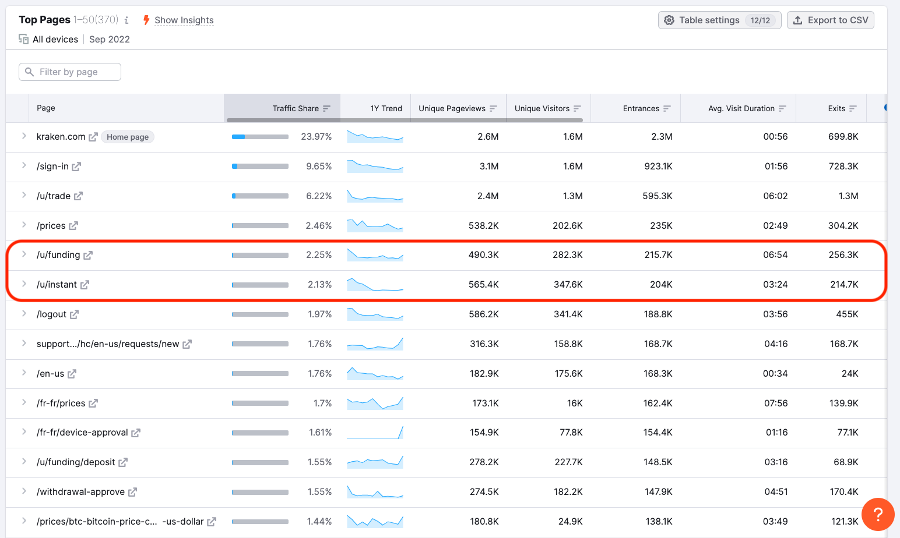Open external link icon for /withdrawal-approve
The width and height of the screenshot is (900, 538).
tap(132, 492)
